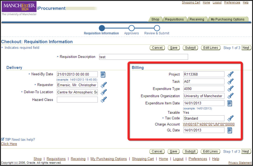Open the Privacy Statement link
This screenshot has width=253, height=166.
240,163
